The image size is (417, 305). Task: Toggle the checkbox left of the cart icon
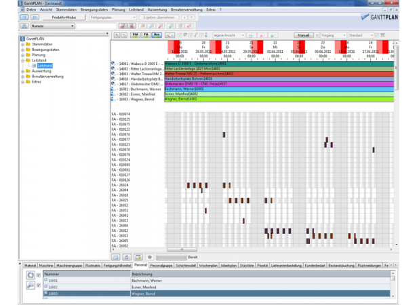click(x=377, y=35)
